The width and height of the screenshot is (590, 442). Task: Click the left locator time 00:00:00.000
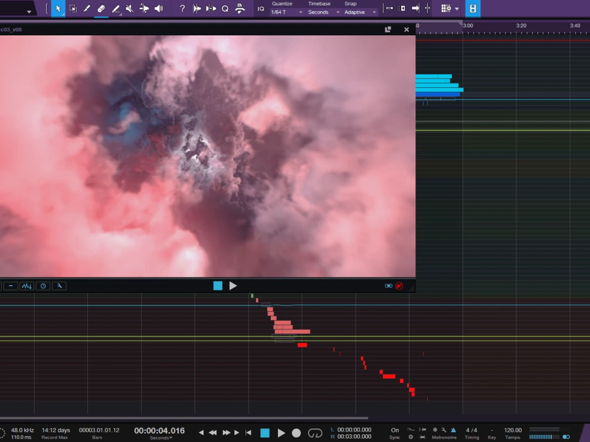(354, 430)
